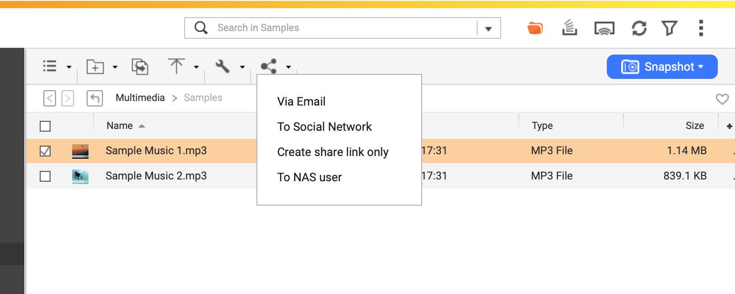Toggle the select-all checkbox in header
Screen dimensions: 735x294
point(45,126)
